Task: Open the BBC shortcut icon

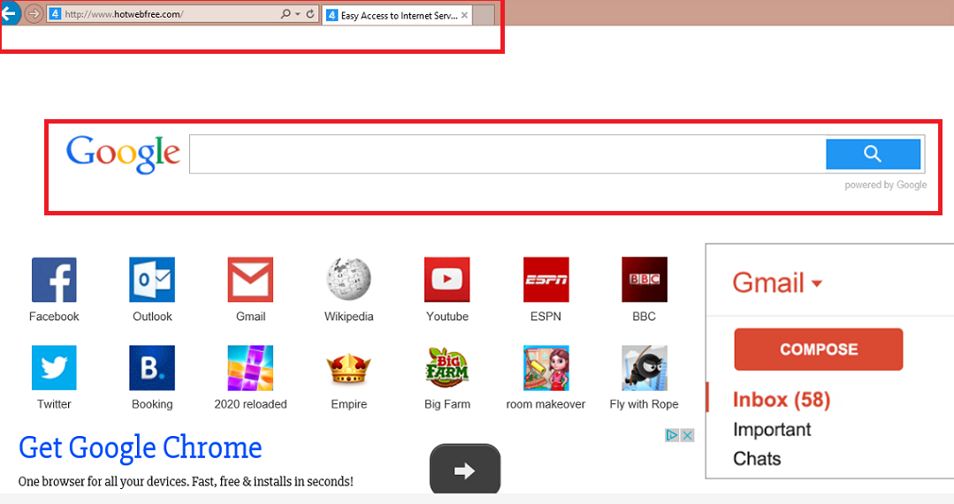Action: coord(644,280)
